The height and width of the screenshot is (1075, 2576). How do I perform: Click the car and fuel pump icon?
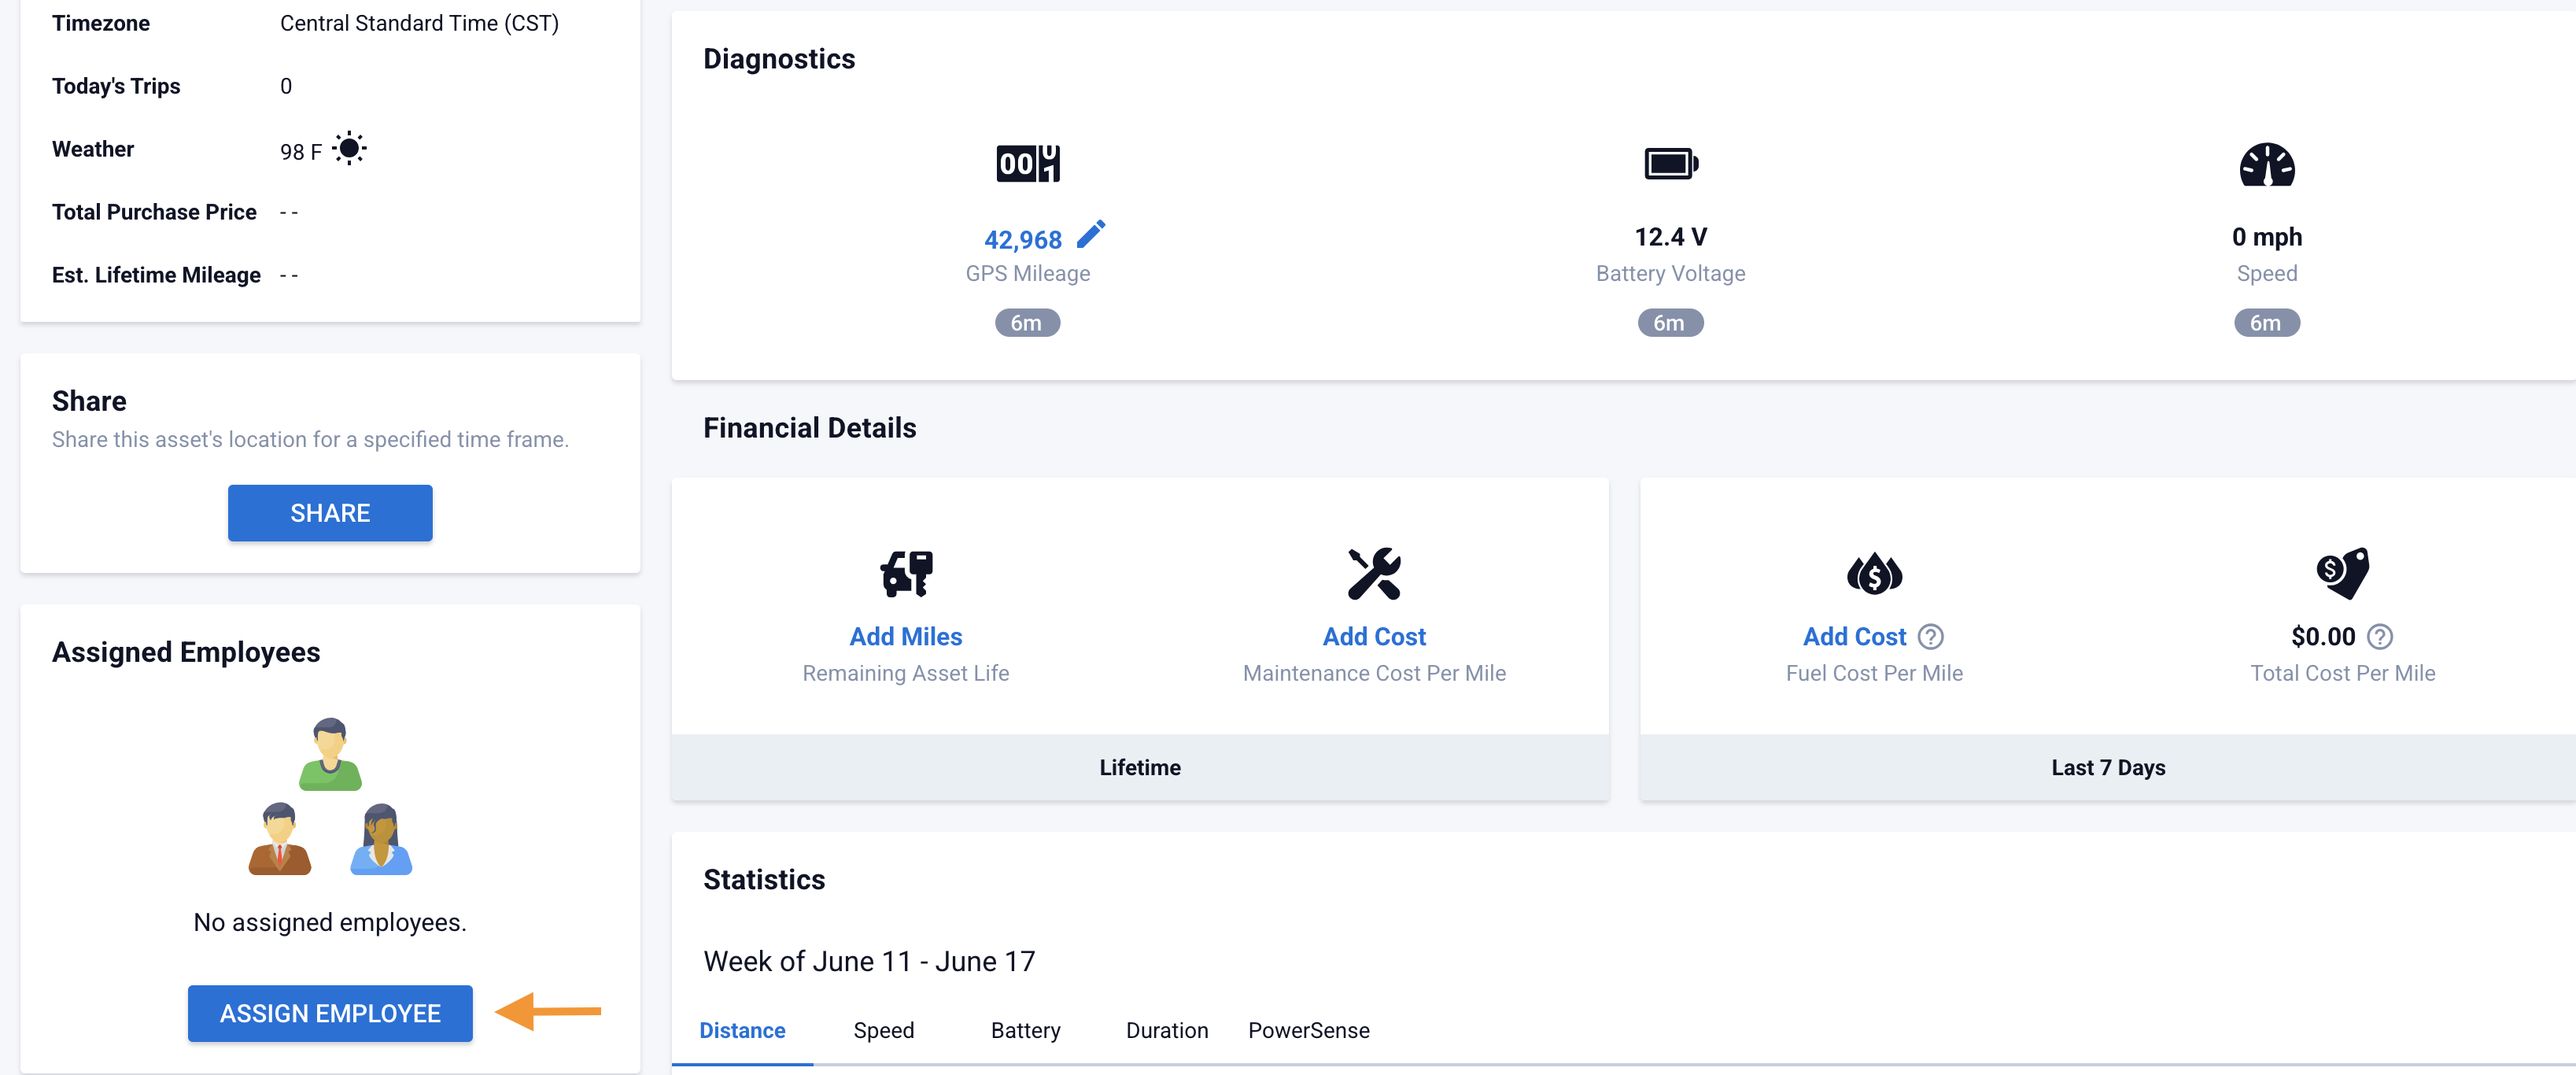click(x=906, y=574)
